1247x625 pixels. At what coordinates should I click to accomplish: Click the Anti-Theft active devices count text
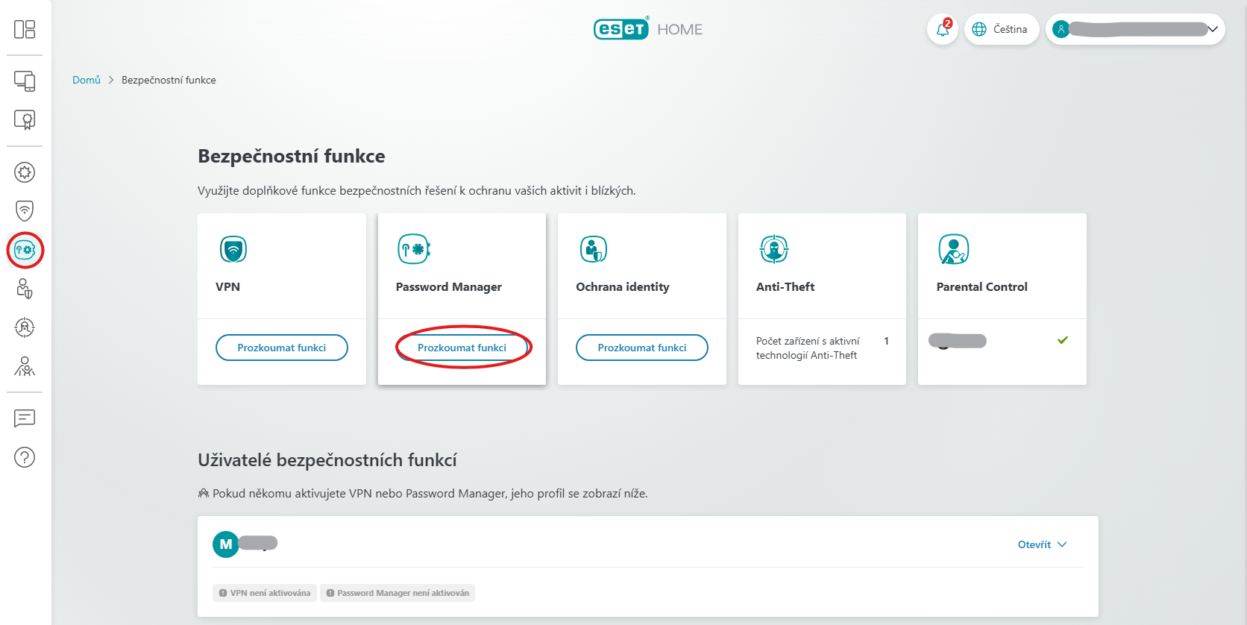click(808, 348)
